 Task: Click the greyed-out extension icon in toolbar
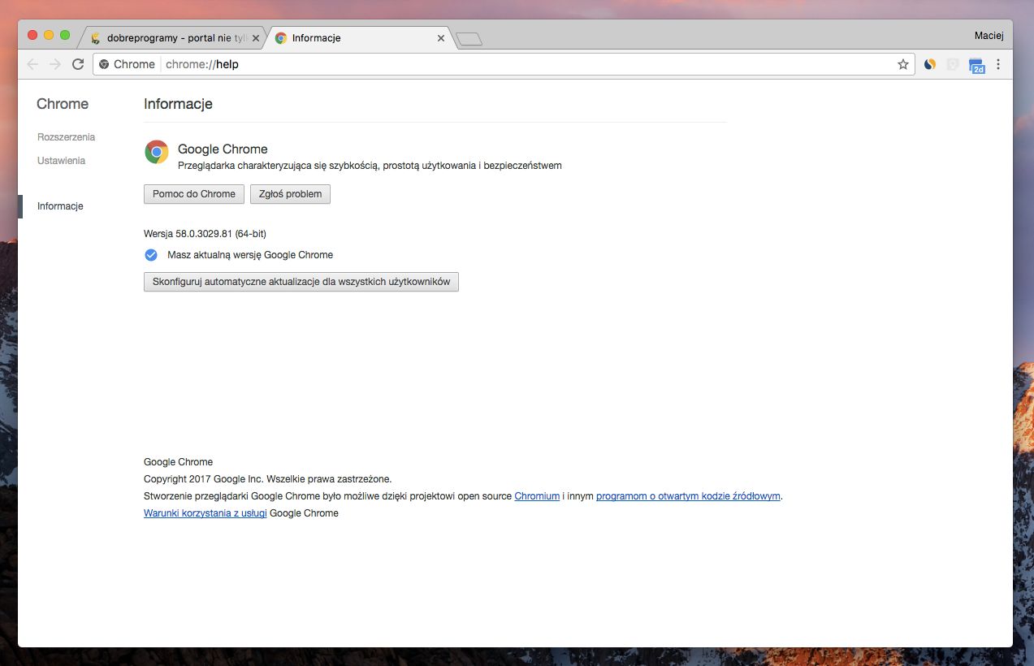coord(953,64)
